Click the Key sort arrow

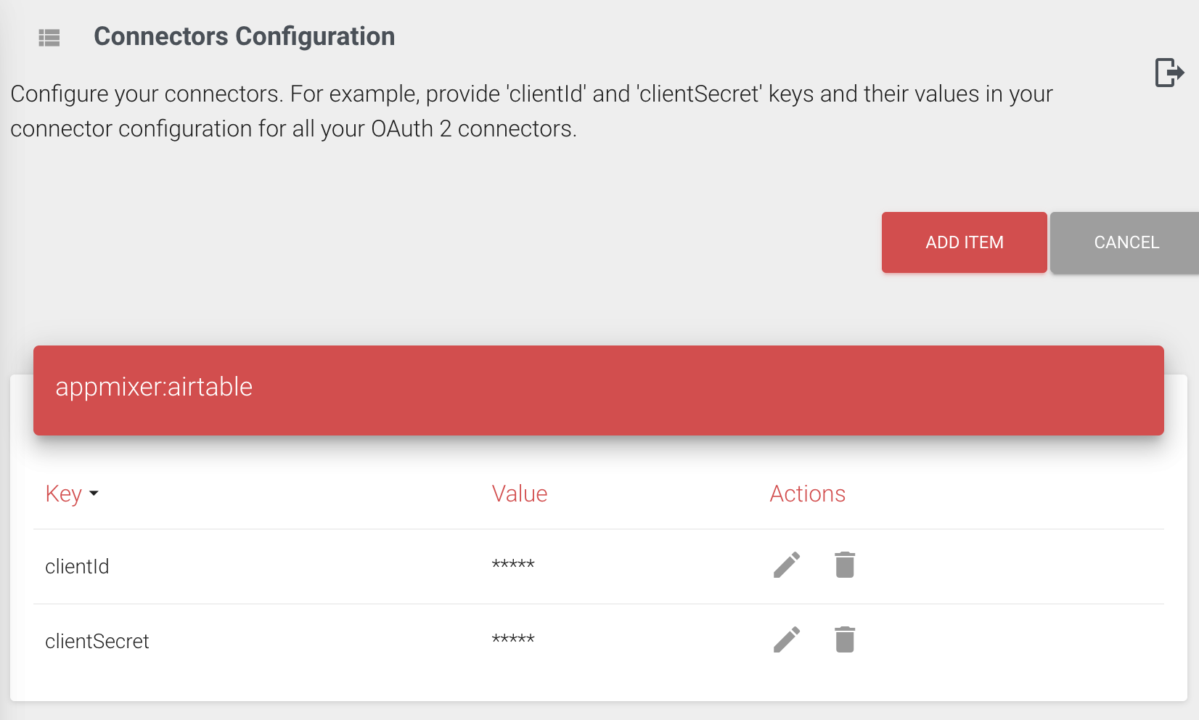pos(94,494)
